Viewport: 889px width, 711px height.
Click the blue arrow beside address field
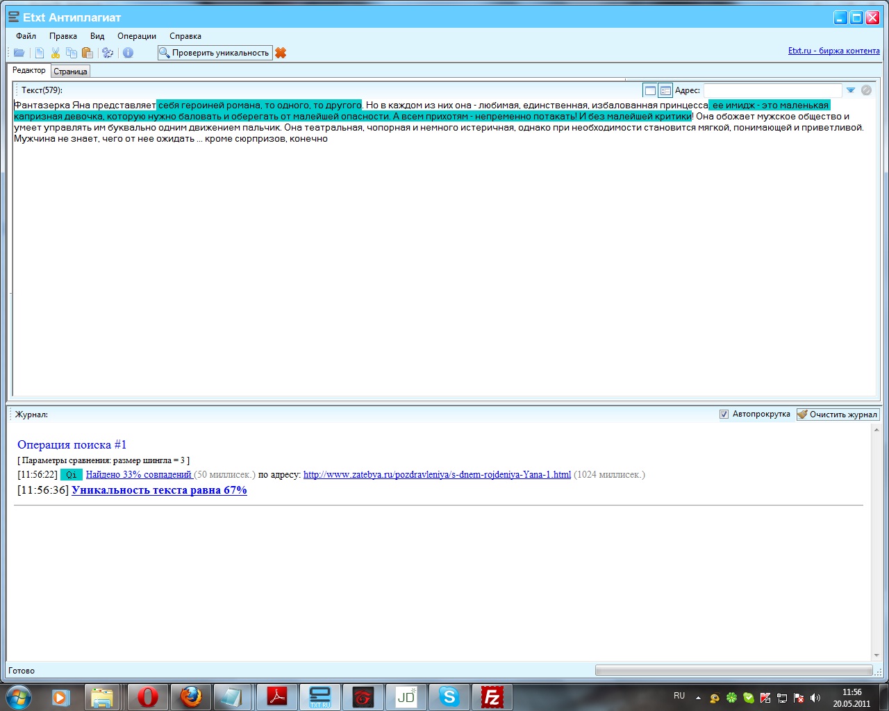(x=850, y=90)
